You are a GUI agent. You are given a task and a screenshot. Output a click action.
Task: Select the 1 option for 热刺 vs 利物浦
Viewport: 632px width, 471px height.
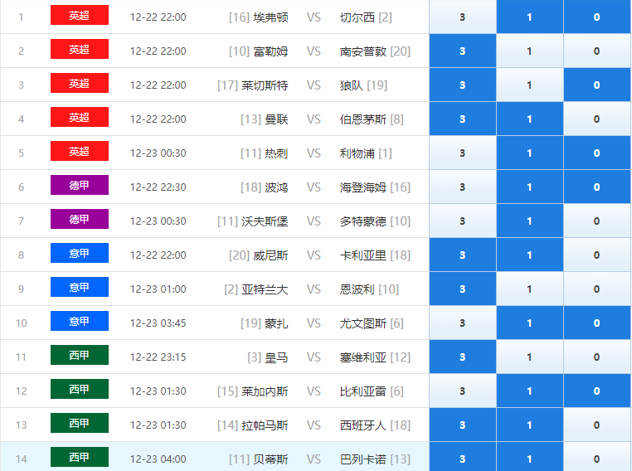coord(530,153)
